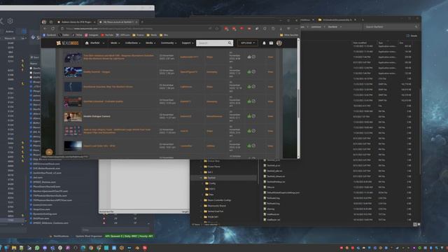Open Chrome from the taskbar

(91, 248)
